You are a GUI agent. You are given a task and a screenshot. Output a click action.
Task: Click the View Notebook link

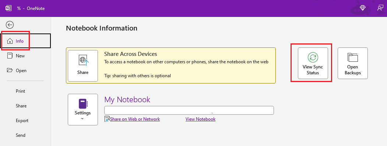[200, 119]
